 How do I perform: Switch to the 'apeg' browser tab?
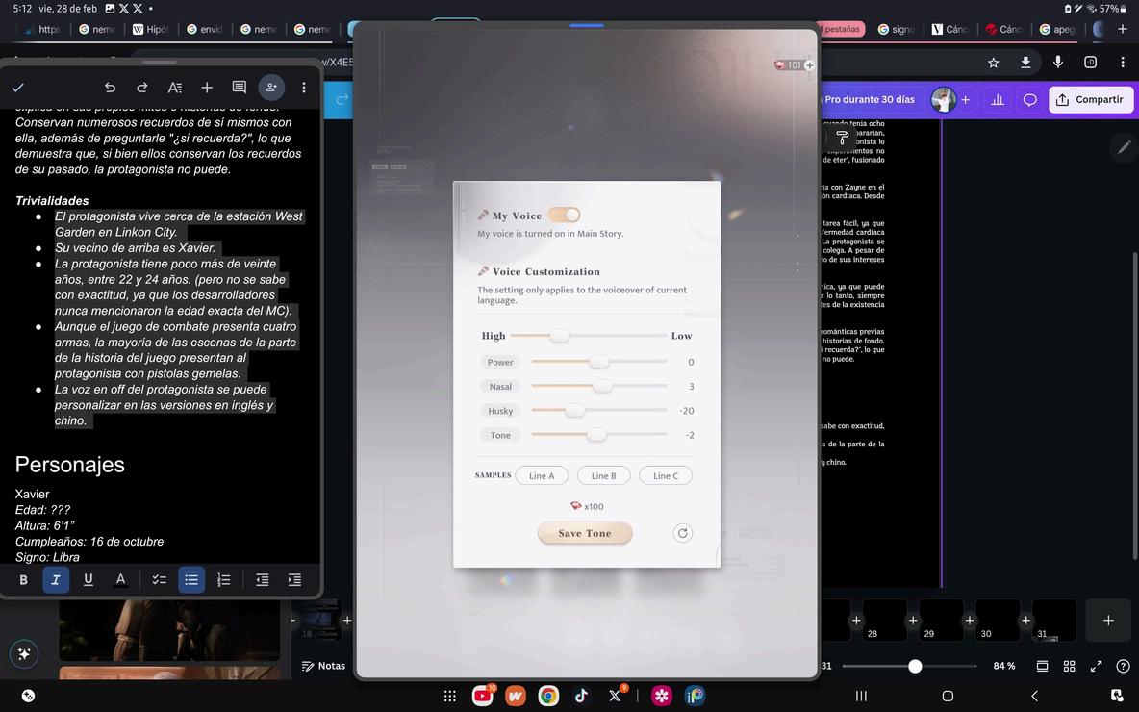pyautogui.click(x=1057, y=29)
